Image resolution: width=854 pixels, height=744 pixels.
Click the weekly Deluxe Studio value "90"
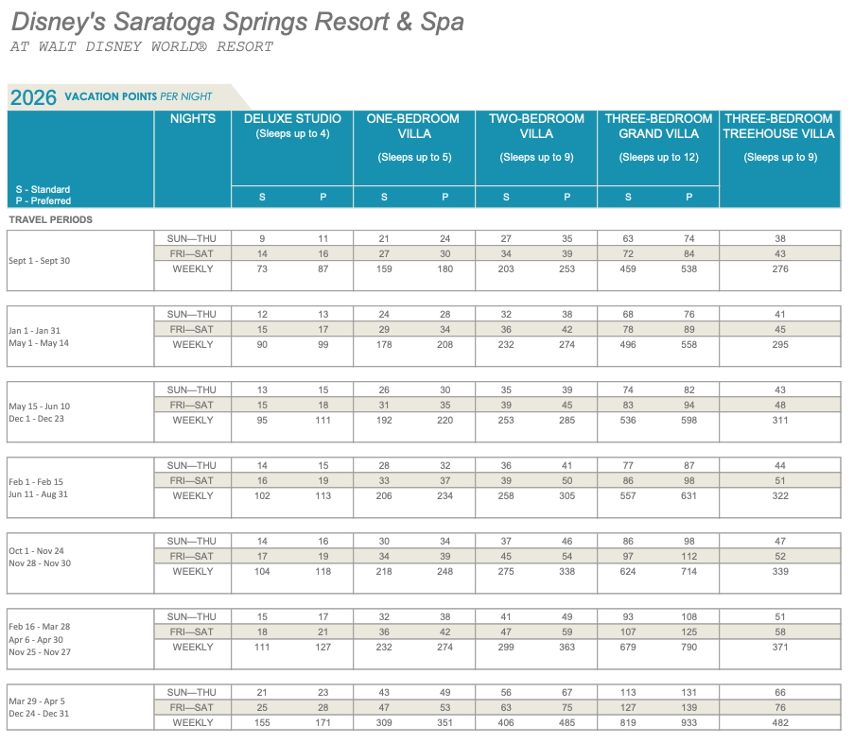click(262, 345)
